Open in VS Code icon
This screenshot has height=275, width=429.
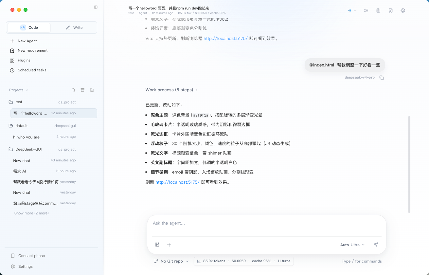point(349,10)
